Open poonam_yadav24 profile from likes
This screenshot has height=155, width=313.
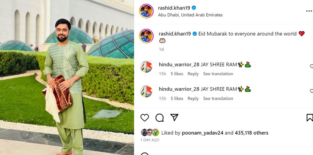[202, 133]
